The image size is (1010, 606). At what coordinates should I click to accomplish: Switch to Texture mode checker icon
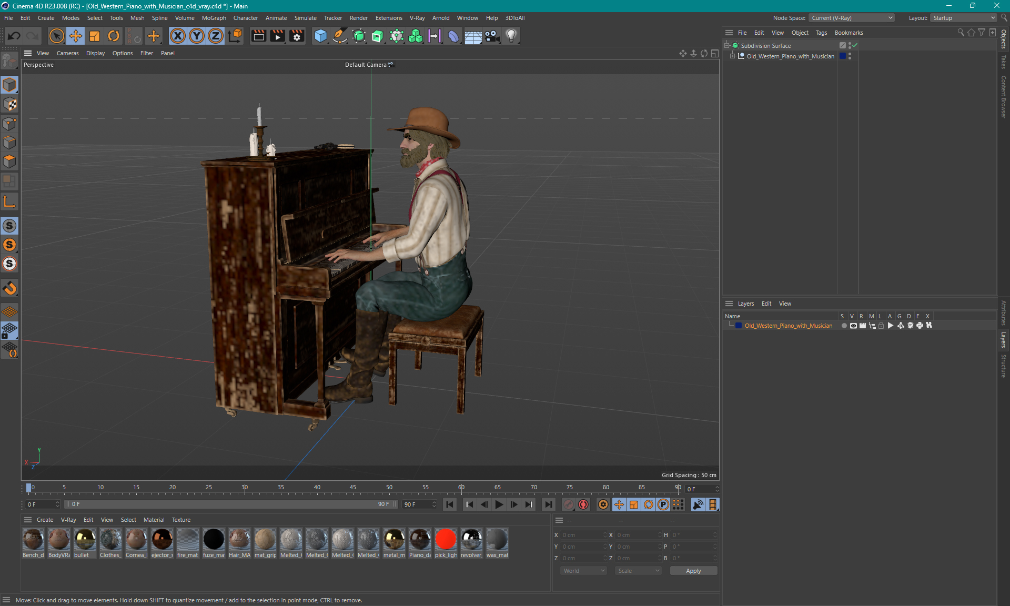[x=9, y=104]
